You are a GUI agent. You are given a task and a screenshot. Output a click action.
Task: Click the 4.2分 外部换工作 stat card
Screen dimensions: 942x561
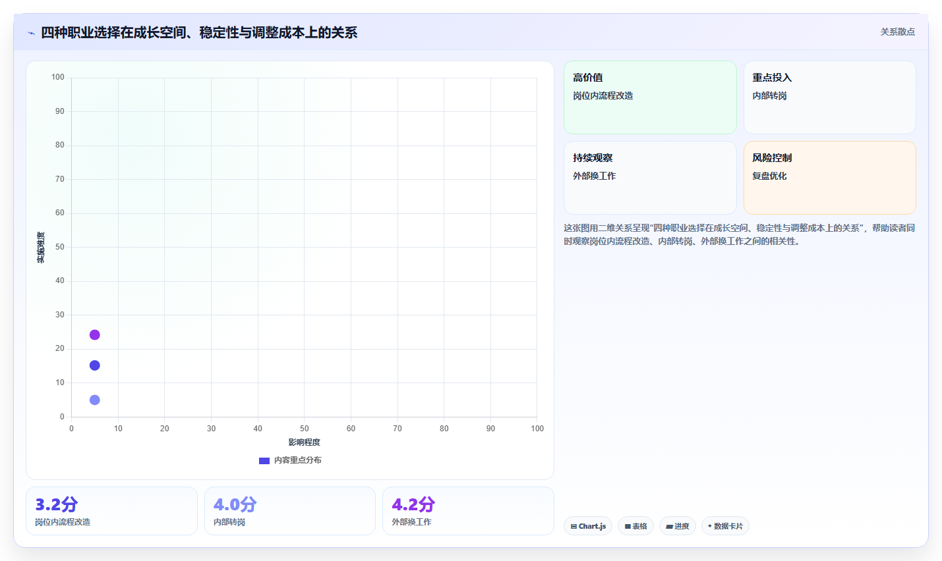(x=468, y=511)
